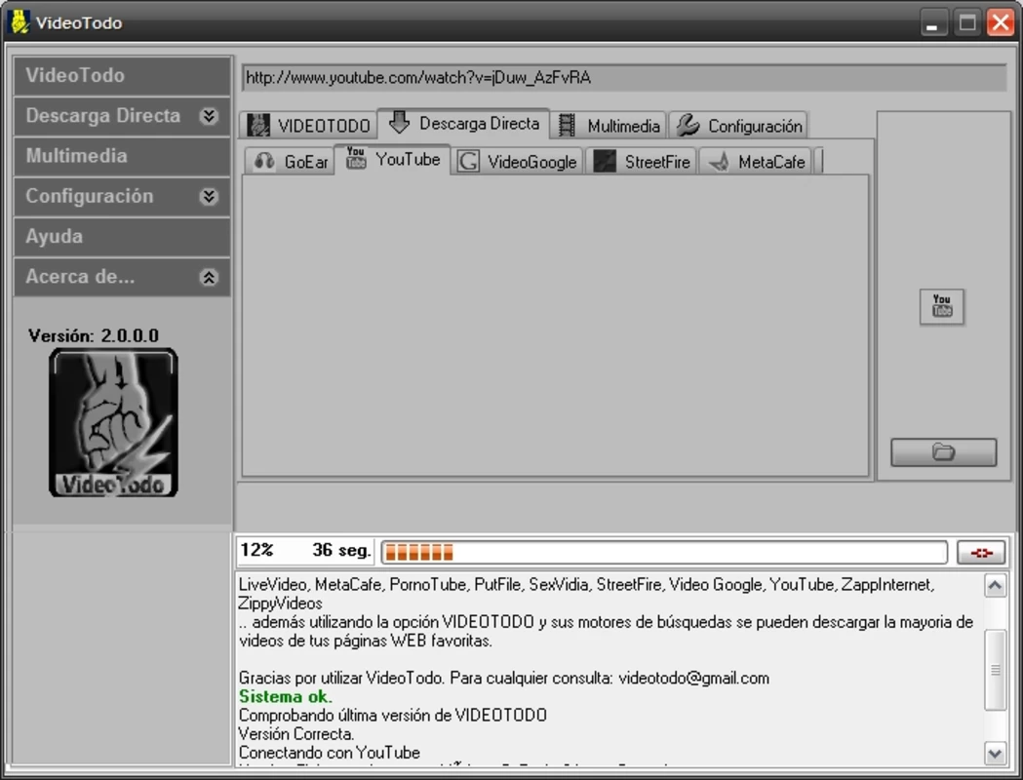Screen dimensions: 1023x780
Task: Maximize the VideoTodo window
Action: [967, 22]
